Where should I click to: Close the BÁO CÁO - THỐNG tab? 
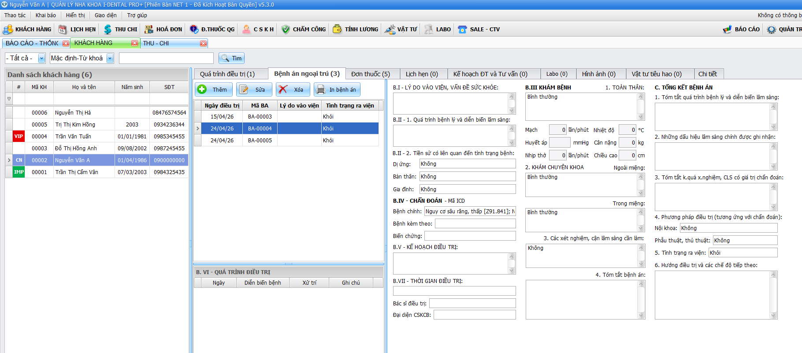(x=66, y=43)
